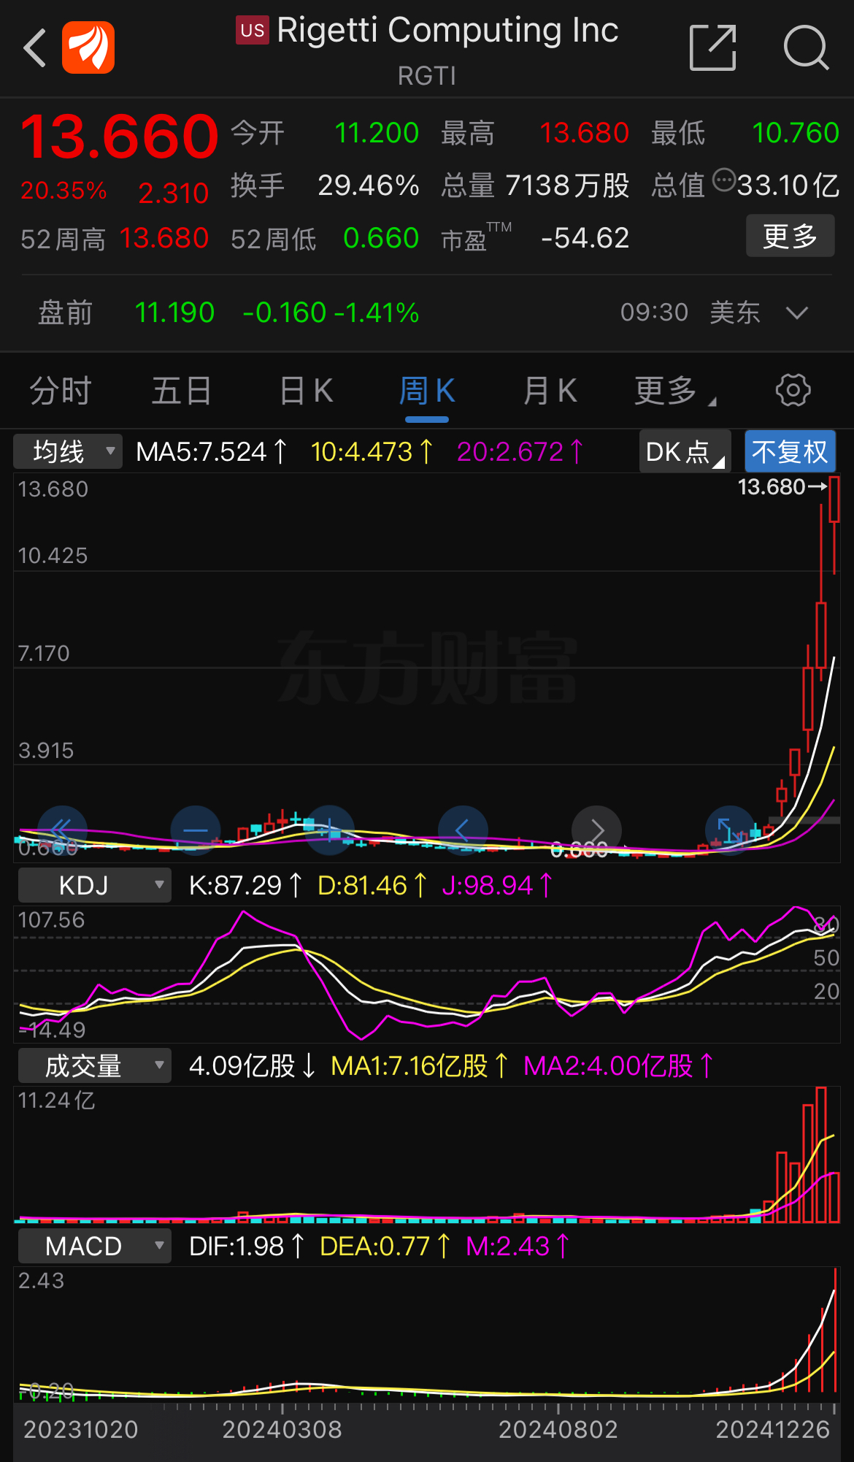
Task: Tap the MA1:7.16亿股 volume value
Action: coord(420,1066)
